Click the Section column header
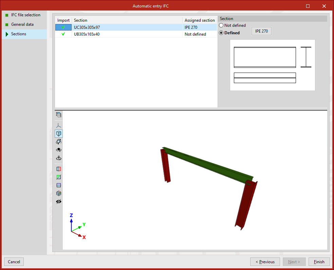The width and height of the screenshot is (334, 270). [x=127, y=20]
